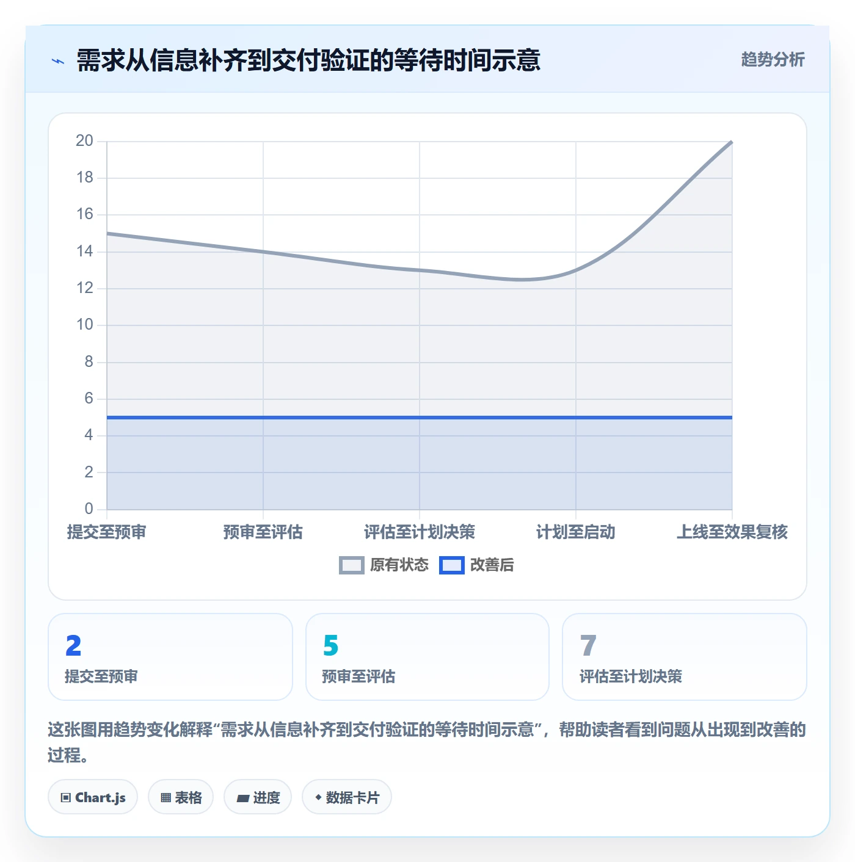Click the y-axis value 20
855x862 pixels.
tap(84, 141)
